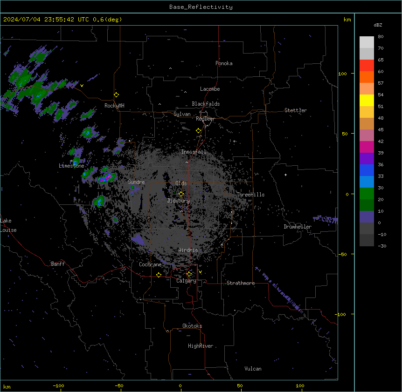Click the Didsbury town label

(x=179, y=201)
